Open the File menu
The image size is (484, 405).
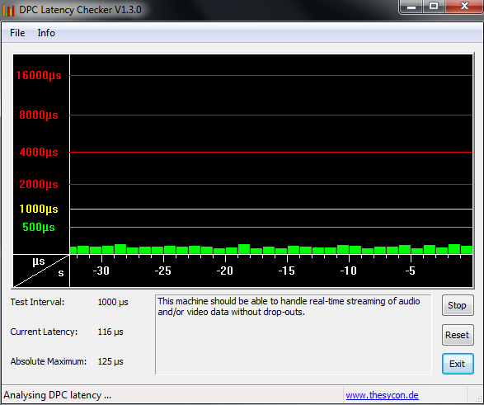tap(17, 33)
